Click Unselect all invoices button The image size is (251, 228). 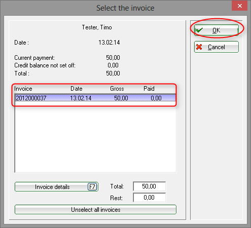pos(95,210)
